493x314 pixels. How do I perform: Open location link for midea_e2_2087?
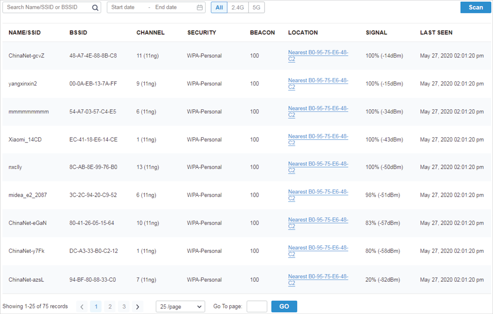(x=318, y=195)
